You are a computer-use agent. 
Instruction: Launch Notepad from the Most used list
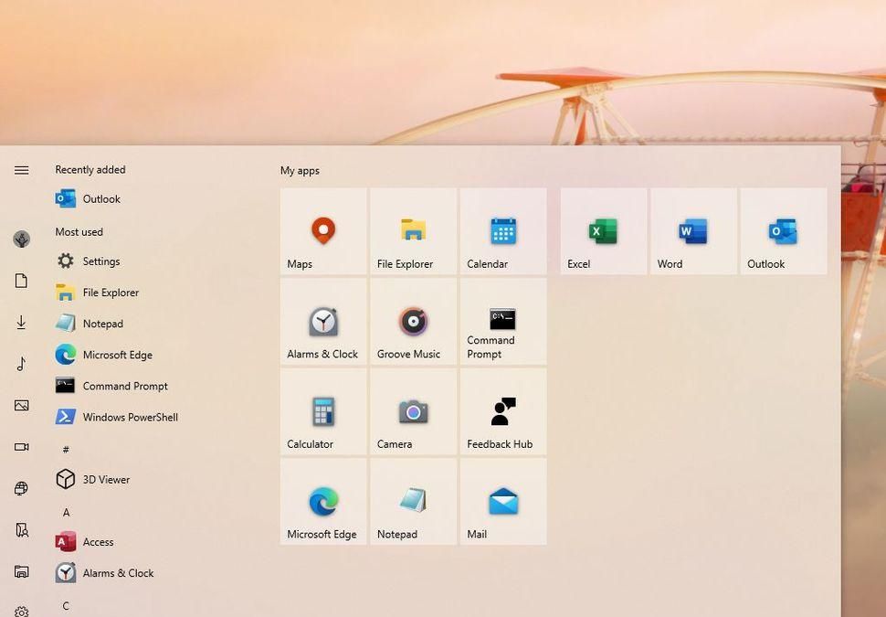tap(102, 323)
